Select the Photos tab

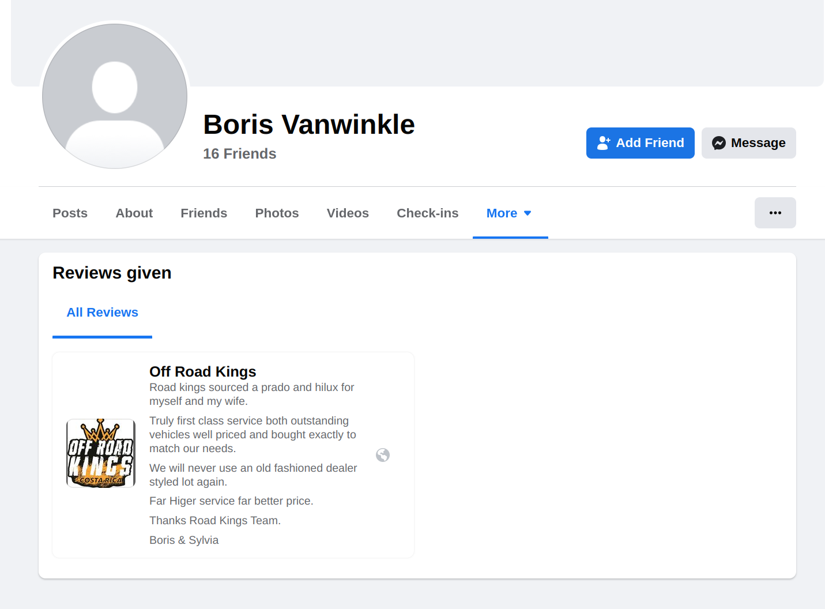pyautogui.click(x=277, y=213)
